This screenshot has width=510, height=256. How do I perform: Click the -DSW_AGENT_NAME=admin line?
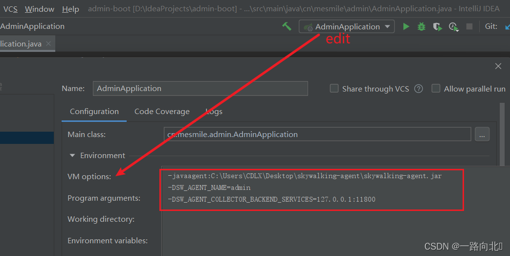coord(209,188)
